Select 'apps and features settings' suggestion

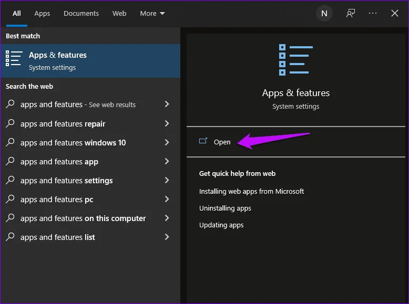[90, 180]
